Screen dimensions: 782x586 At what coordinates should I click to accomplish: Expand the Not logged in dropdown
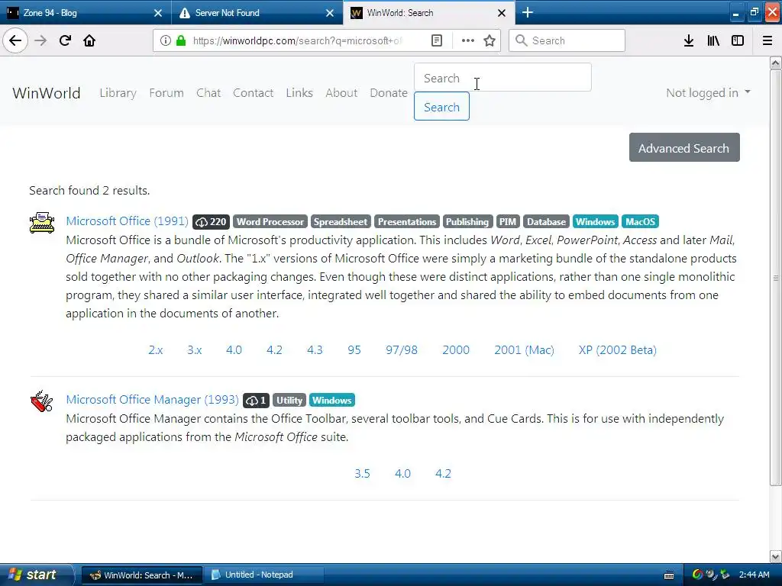(x=708, y=92)
